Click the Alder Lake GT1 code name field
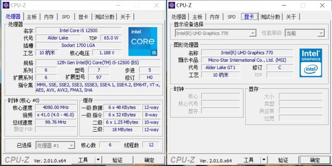The width and height of the screenshot is (332, 166). pos(220,68)
